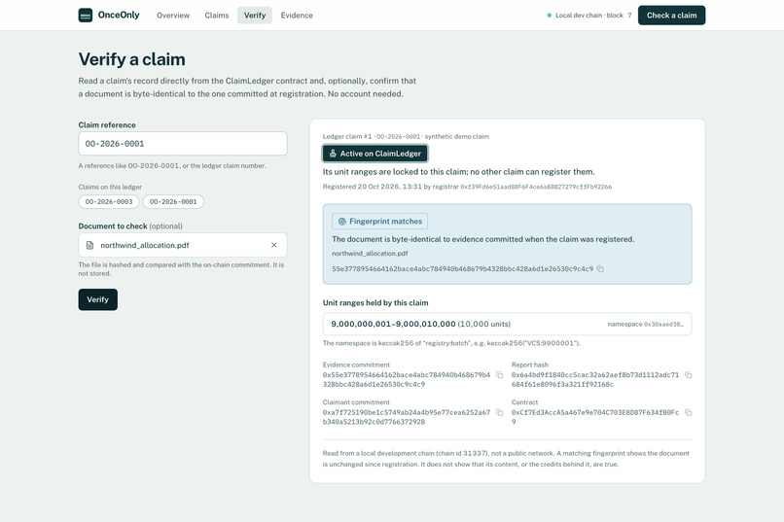Click the Ledger claim #1 header text
Screen dimensions: 784x522
[406, 136]
